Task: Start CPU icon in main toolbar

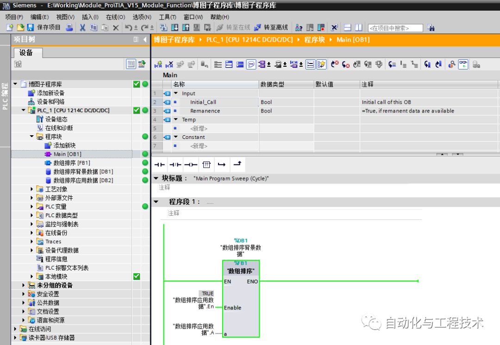Action: pyautogui.click(x=310, y=28)
